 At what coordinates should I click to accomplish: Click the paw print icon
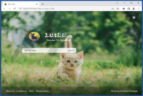[x=134, y=17]
